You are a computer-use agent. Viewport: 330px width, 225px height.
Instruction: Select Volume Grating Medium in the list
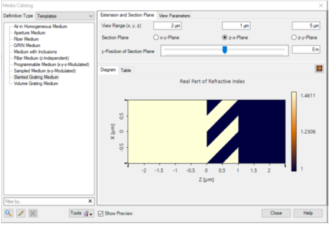point(35,83)
